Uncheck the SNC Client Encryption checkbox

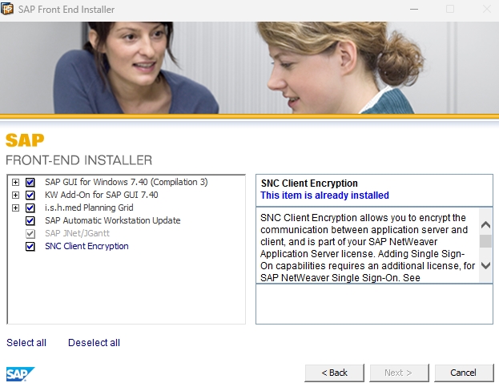pos(30,246)
